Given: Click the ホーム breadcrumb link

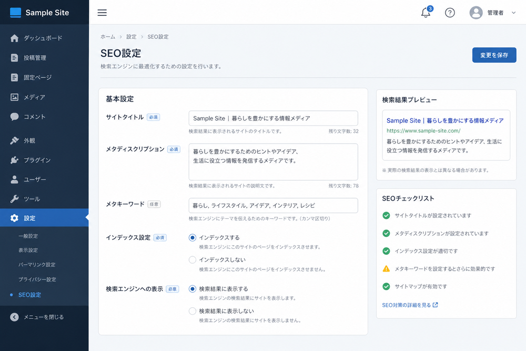Looking at the screenshot, I should (x=108, y=37).
